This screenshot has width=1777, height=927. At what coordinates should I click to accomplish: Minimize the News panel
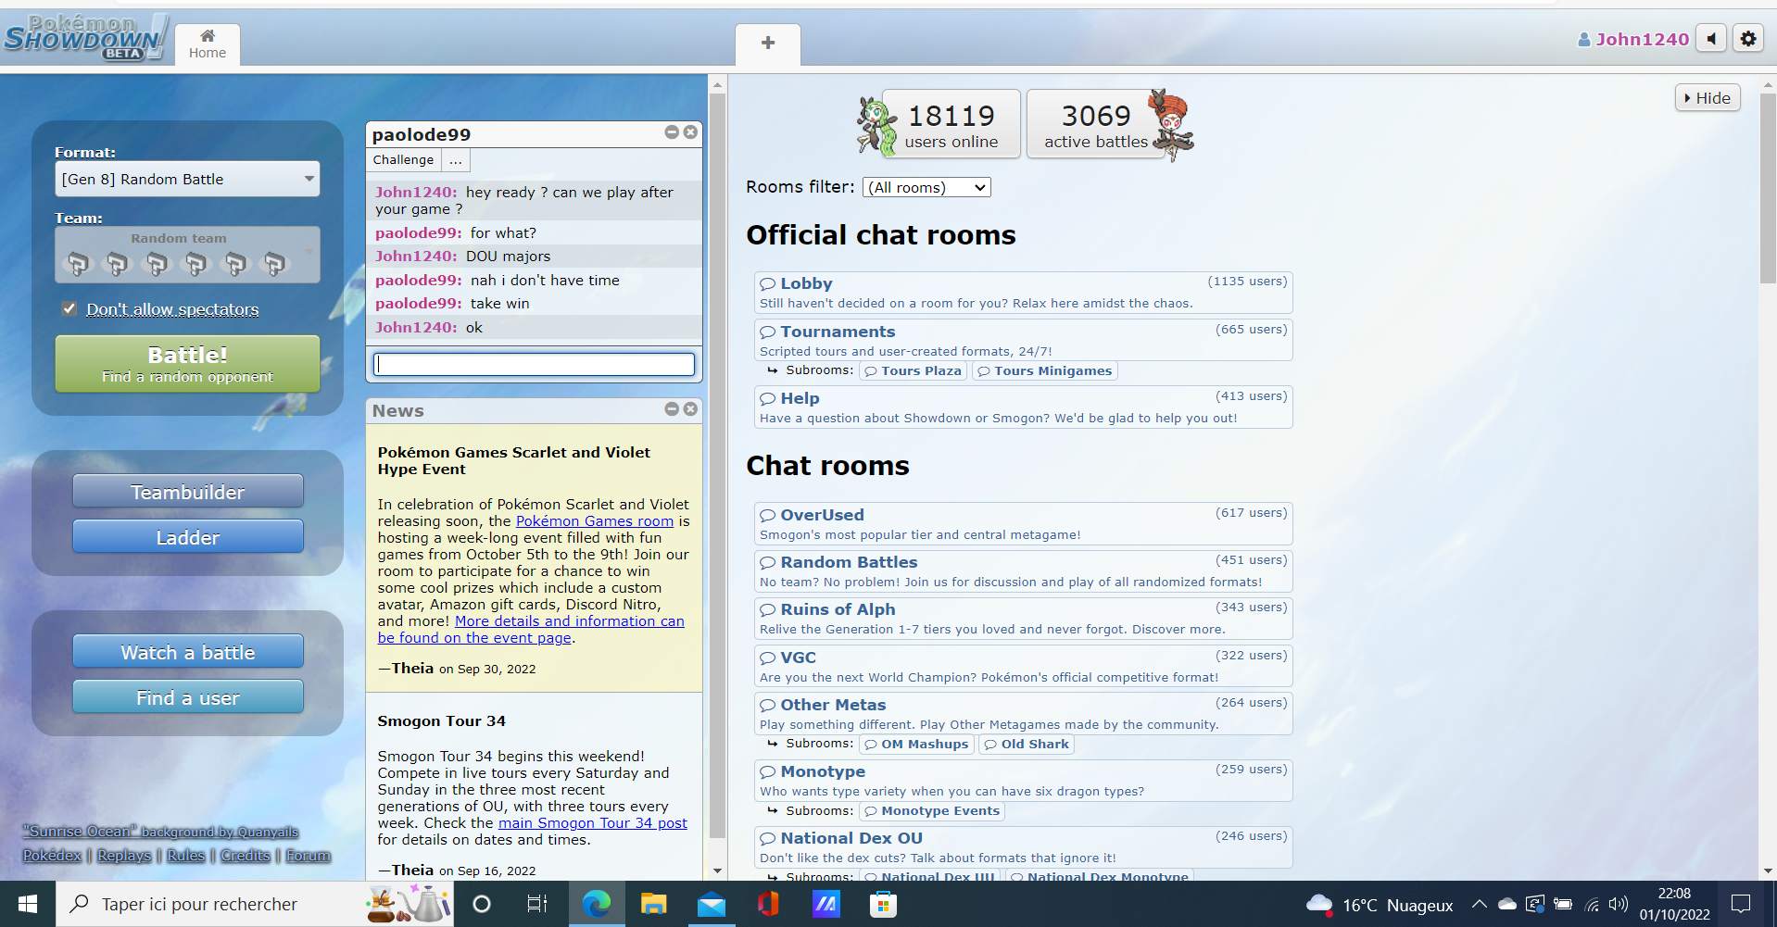(x=672, y=409)
